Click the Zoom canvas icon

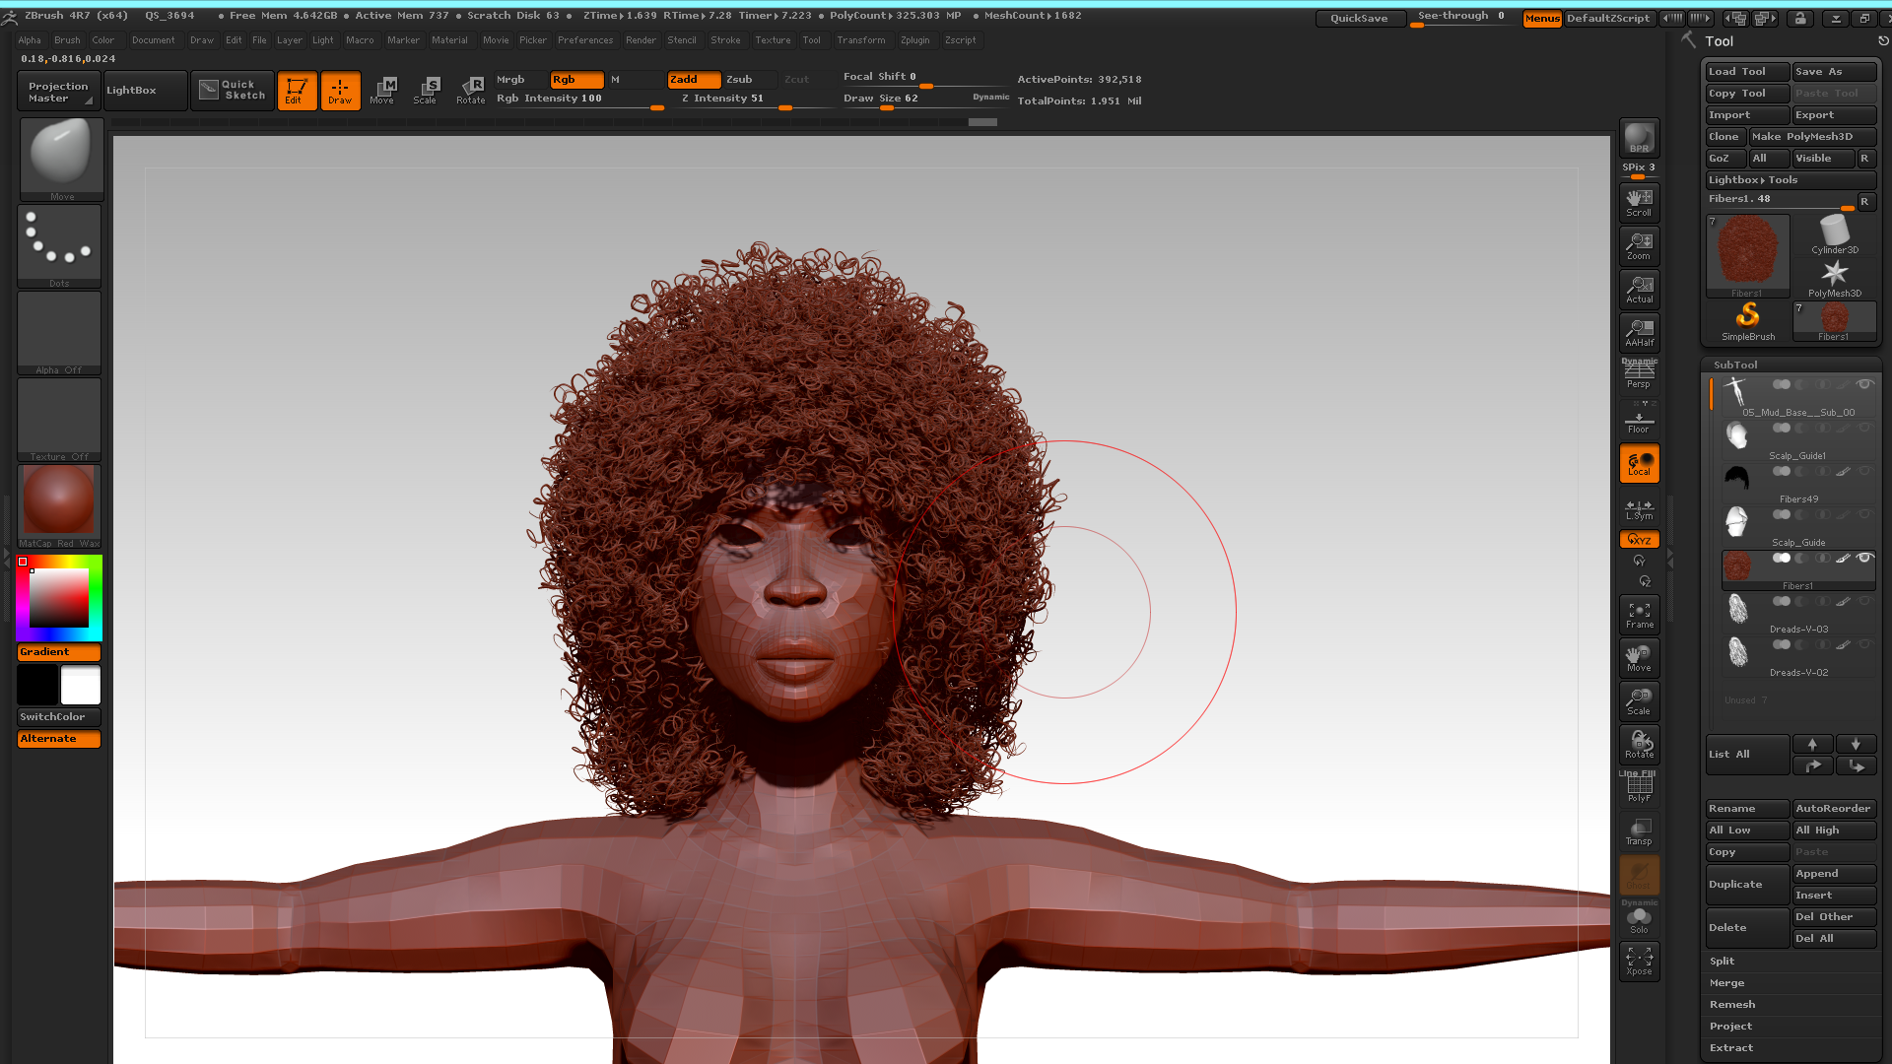(x=1639, y=245)
